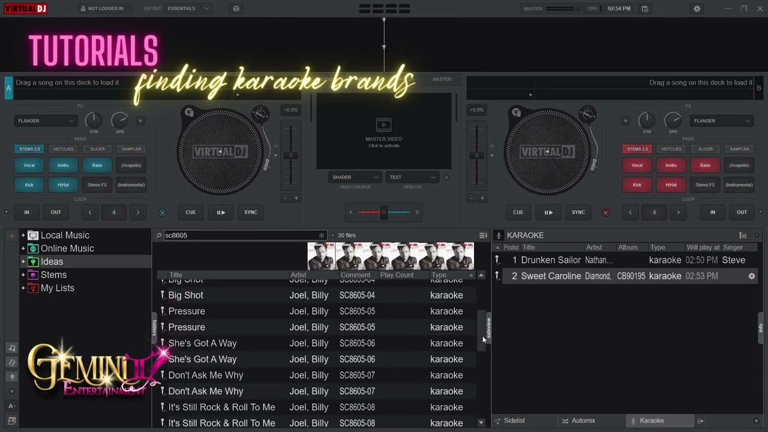The image size is (768, 432).
Task: Set loop OUT on right deck
Action: point(742,212)
